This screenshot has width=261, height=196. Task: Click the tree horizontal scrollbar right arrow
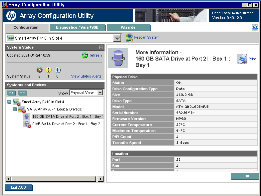(101, 179)
